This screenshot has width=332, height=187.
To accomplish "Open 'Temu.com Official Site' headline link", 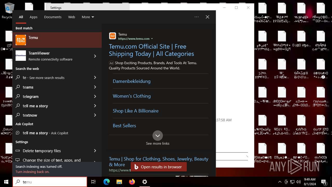I will coord(151,50).
